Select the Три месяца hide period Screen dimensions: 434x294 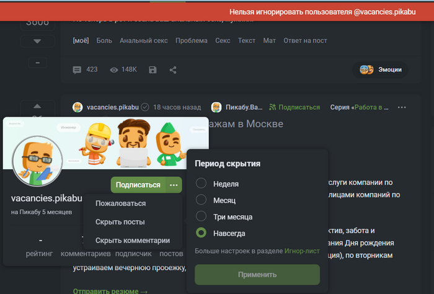pyautogui.click(x=201, y=216)
